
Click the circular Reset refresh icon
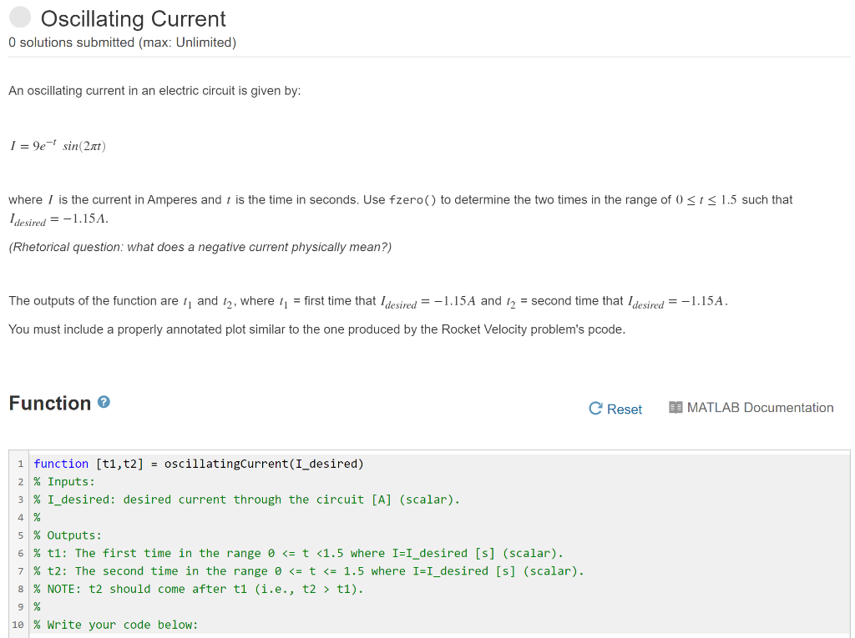pos(594,409)
